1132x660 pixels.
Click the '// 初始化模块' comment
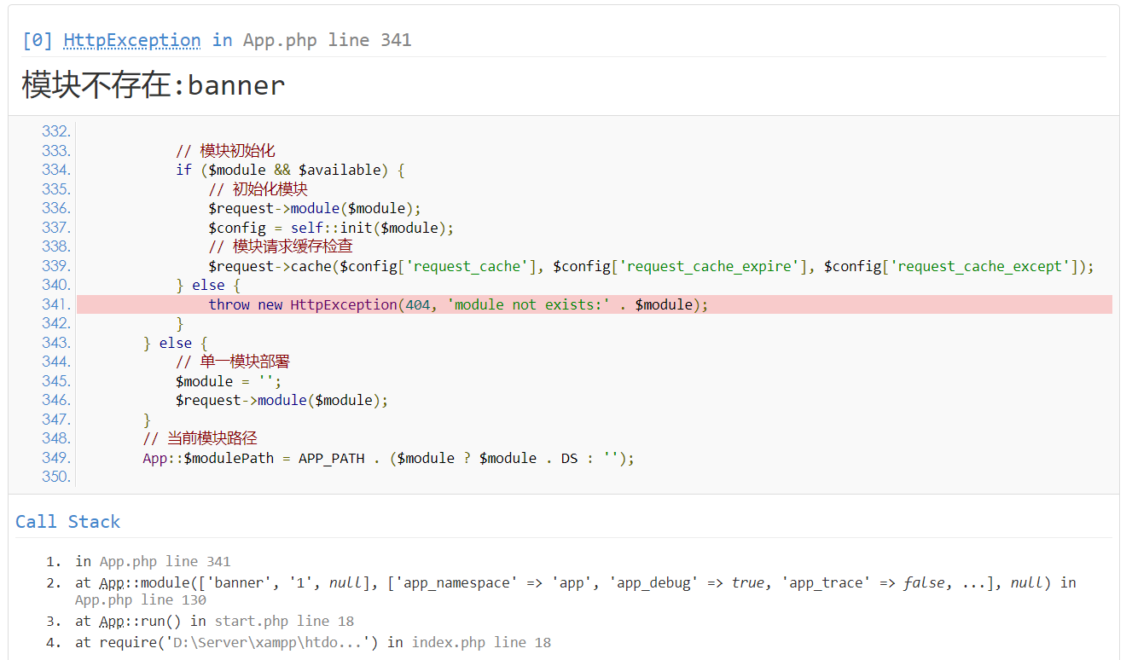258,189
